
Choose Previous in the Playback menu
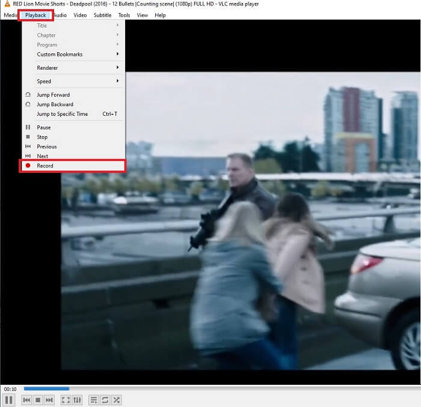pyautogui.click(x=73, y=146)
